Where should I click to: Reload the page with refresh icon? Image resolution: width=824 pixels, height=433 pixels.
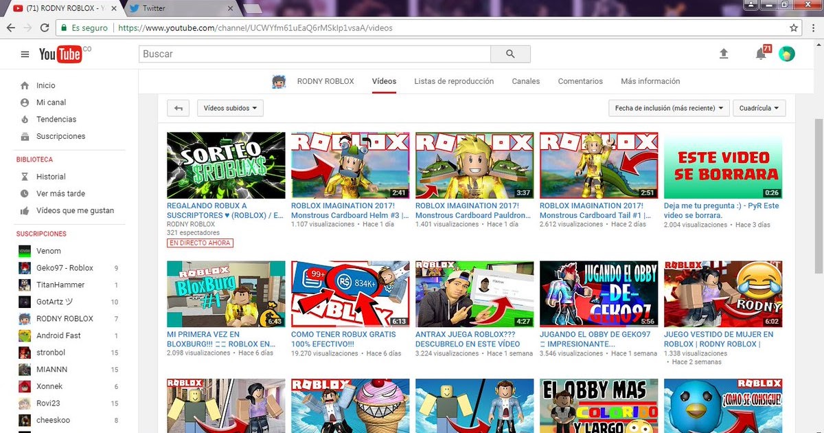(x=45, y=28)
